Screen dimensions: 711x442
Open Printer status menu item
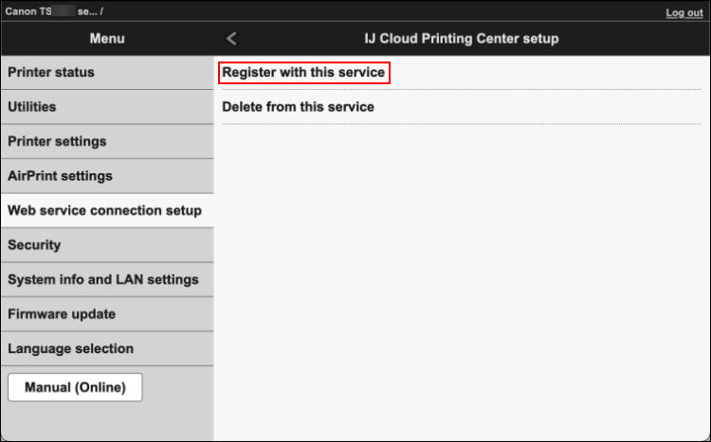click(x=51, y=72)
